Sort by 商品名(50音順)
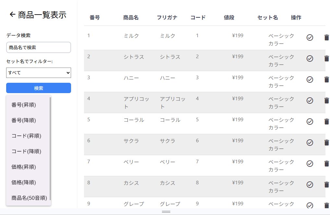This screenshot has height=215, width=330. 29,198
